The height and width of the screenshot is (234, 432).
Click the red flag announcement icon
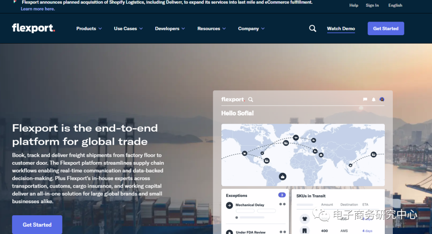15,2
